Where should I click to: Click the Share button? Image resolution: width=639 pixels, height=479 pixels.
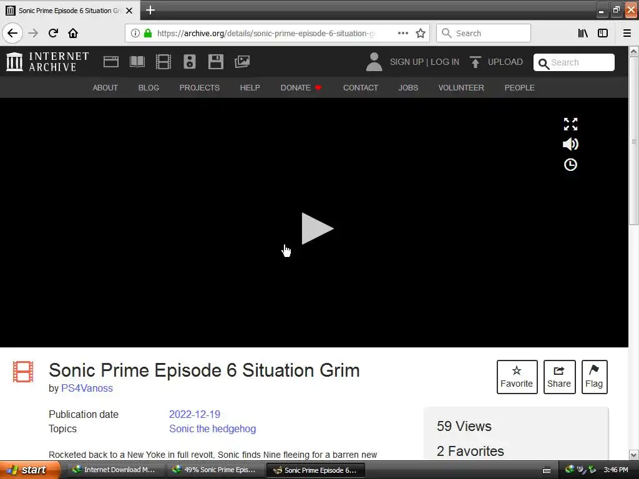click(559, 377)
